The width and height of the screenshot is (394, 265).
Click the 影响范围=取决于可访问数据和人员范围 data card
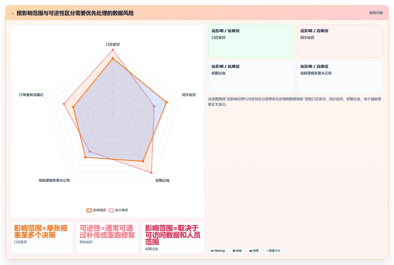[x=173, y=237]
